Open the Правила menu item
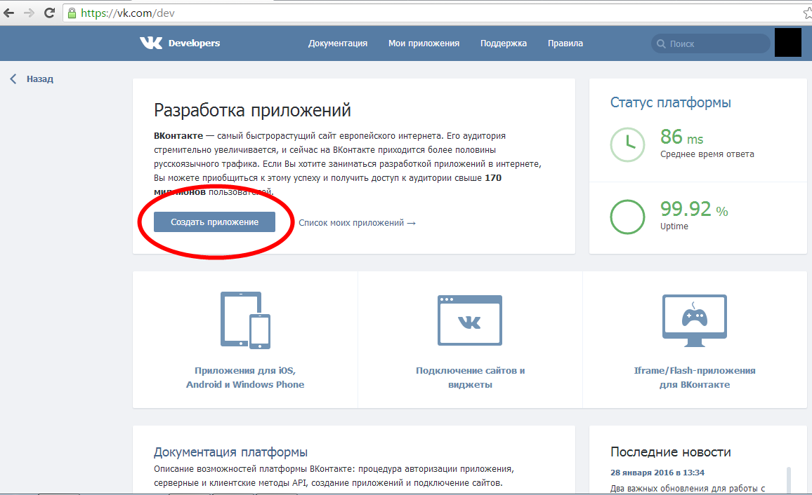This screenshot has height=495, width=812. [x=565, y=43]
